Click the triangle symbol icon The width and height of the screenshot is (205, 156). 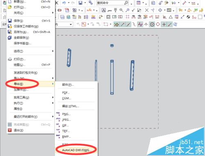click(171, 17)
